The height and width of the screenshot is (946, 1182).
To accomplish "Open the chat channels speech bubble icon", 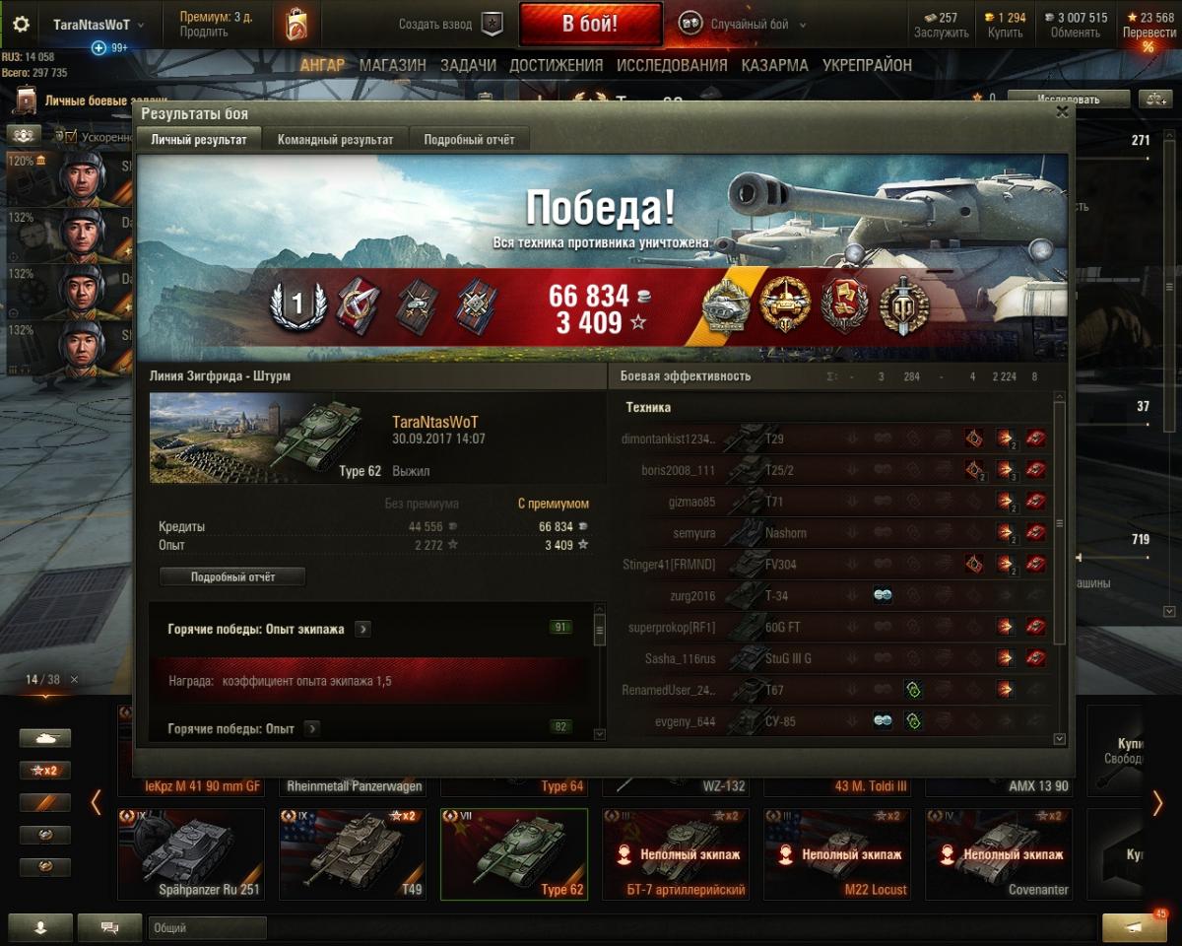I will tap(108, 927).
